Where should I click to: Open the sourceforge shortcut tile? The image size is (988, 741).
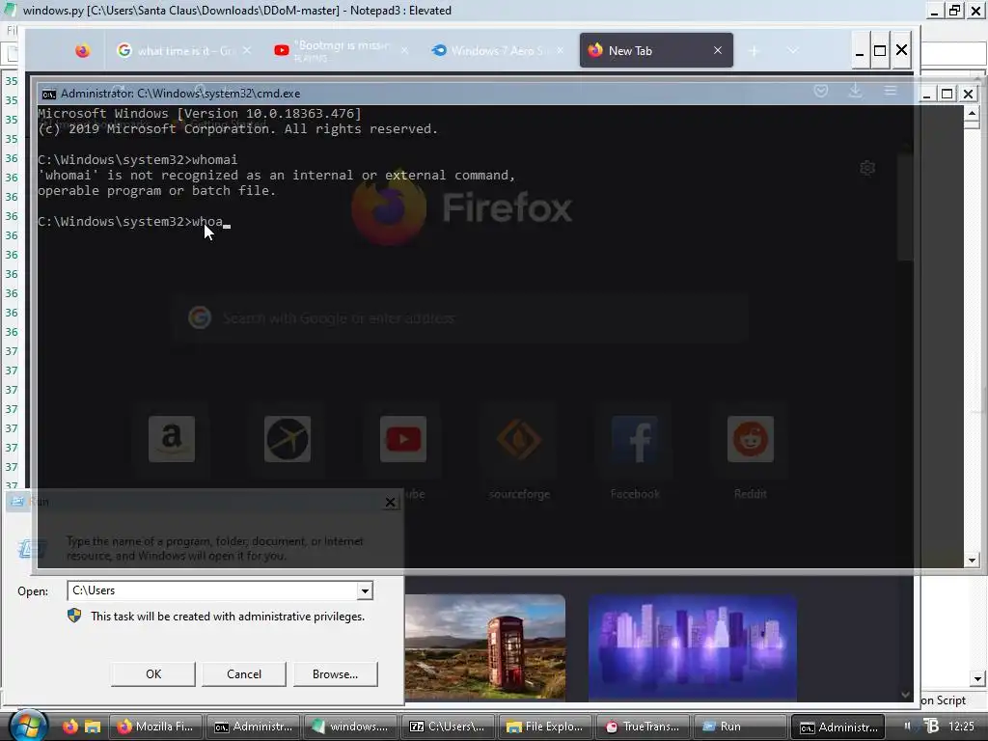point(519,439)
